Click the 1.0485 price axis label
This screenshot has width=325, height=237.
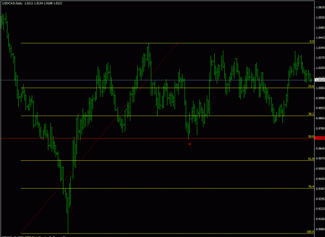[x=320, y=27]
